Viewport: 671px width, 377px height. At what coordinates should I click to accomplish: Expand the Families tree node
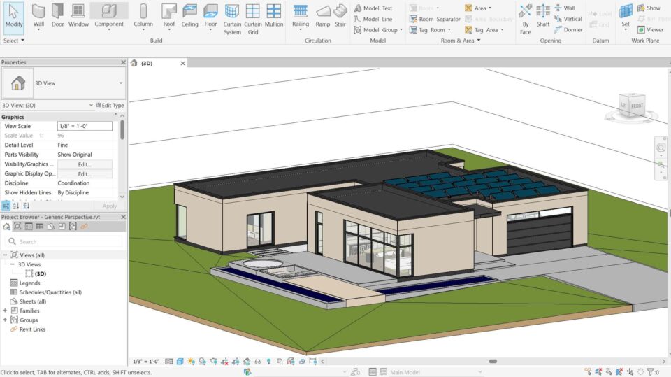5,311
